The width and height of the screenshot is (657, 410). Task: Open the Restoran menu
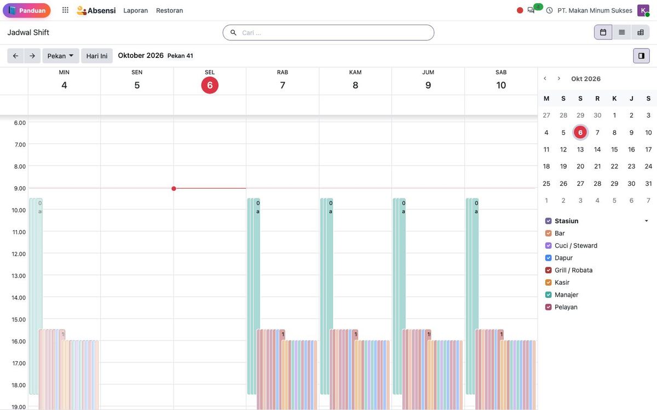170,10
